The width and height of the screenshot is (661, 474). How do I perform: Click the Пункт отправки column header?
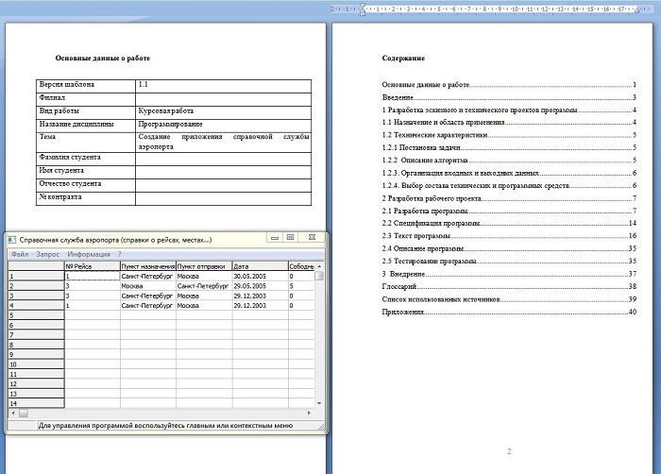pos(204,266)
